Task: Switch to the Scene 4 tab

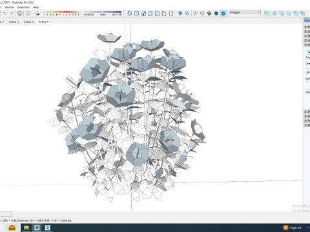Action: click(28, 22)
